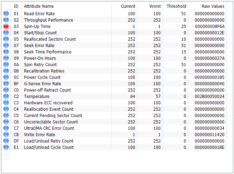Sort by the Attribute Name column header

tap(39, 6)
